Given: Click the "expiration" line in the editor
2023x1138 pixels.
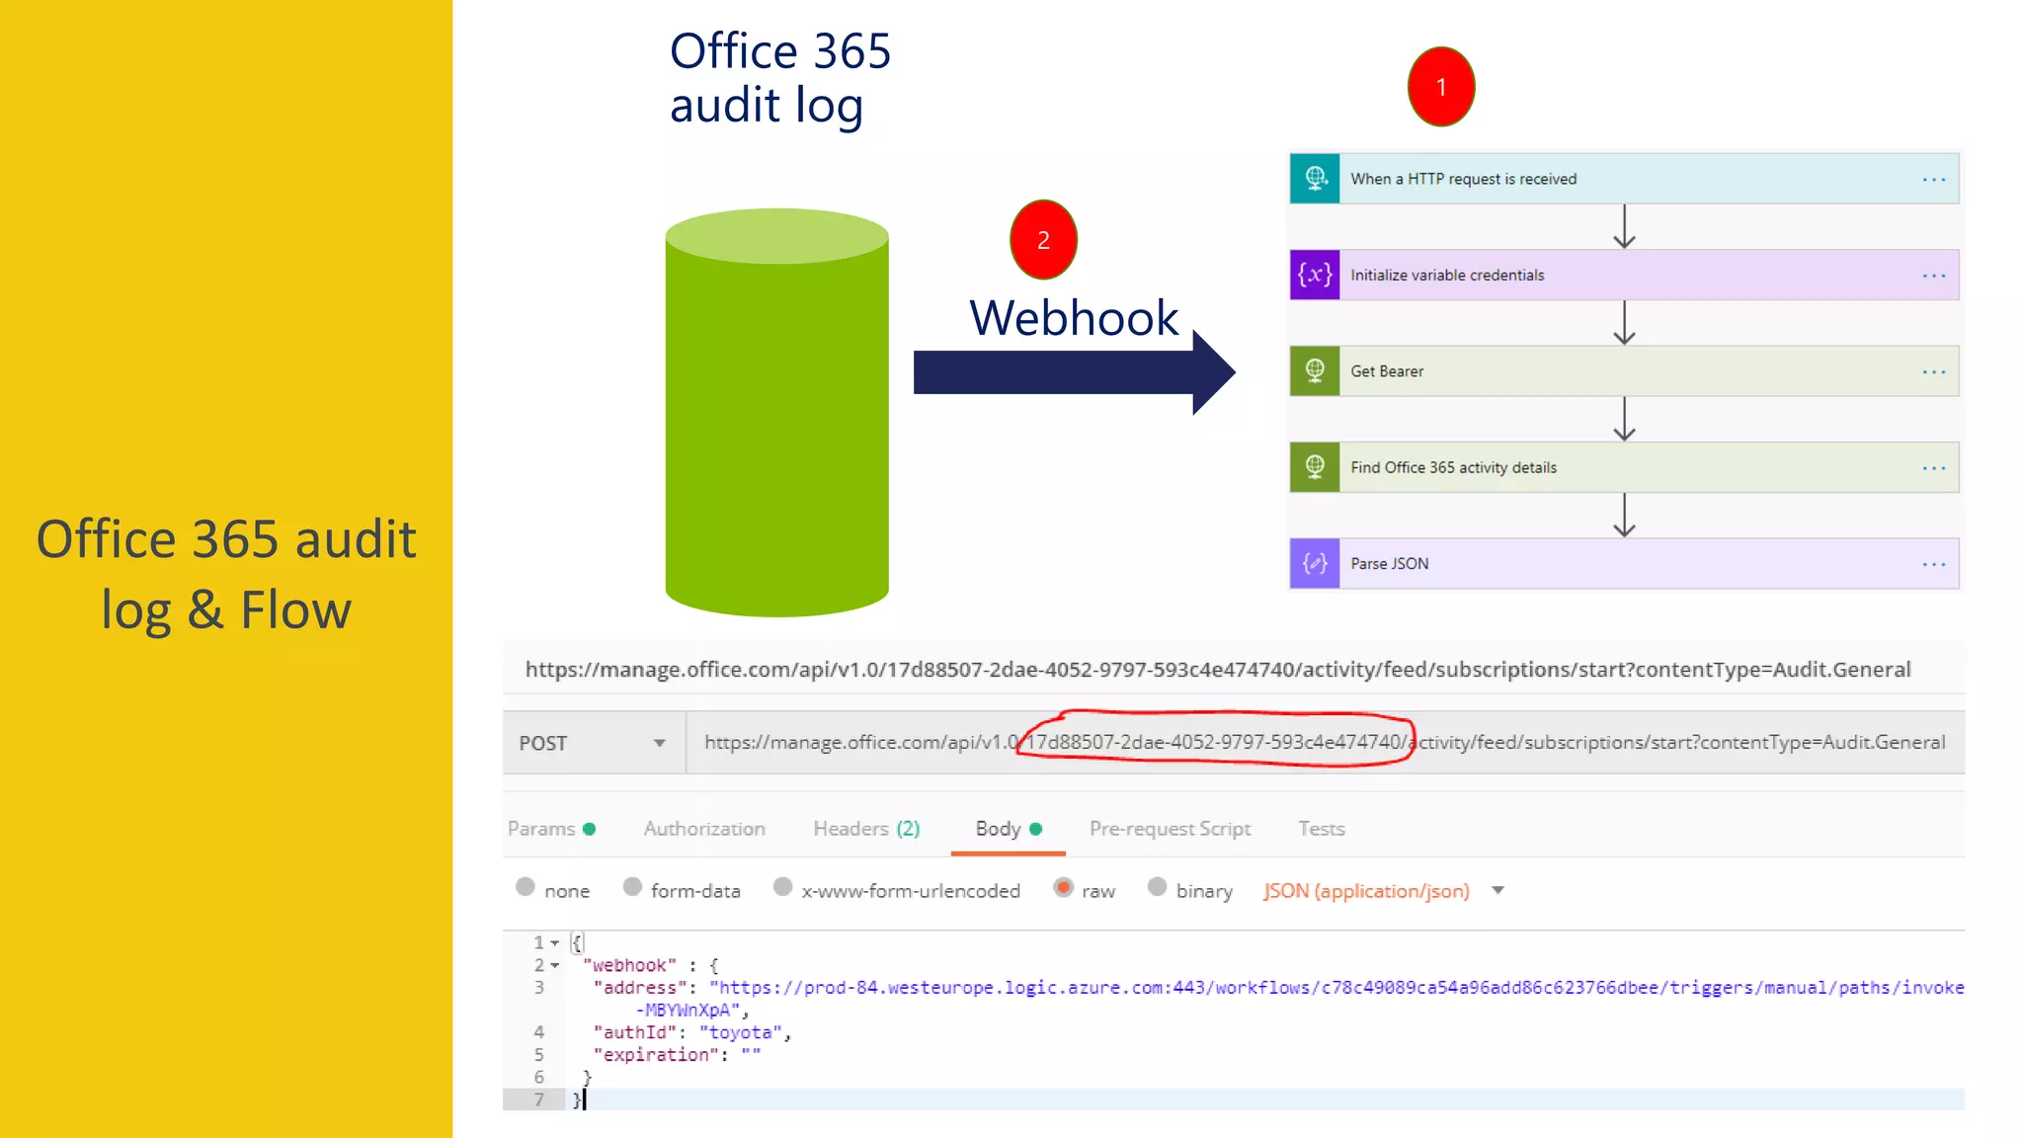Looking at the screenshot, I should [x=677, y=1055].
